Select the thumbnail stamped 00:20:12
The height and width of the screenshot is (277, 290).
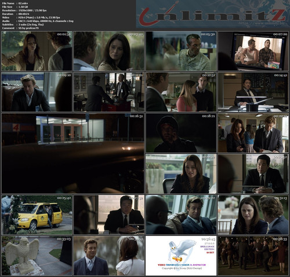(253, 133)
